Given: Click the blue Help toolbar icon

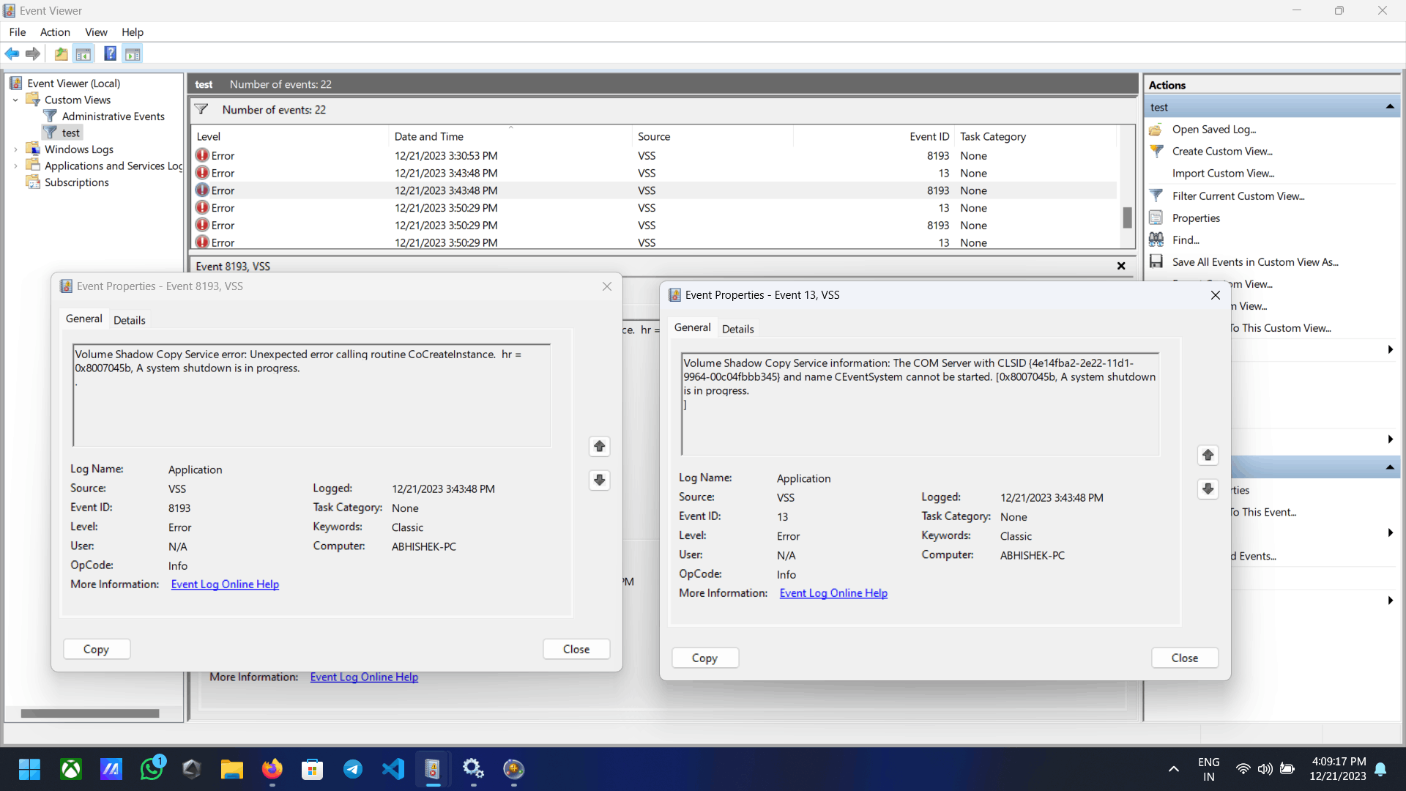Looking at the screenshot, I should pos(110,53).
